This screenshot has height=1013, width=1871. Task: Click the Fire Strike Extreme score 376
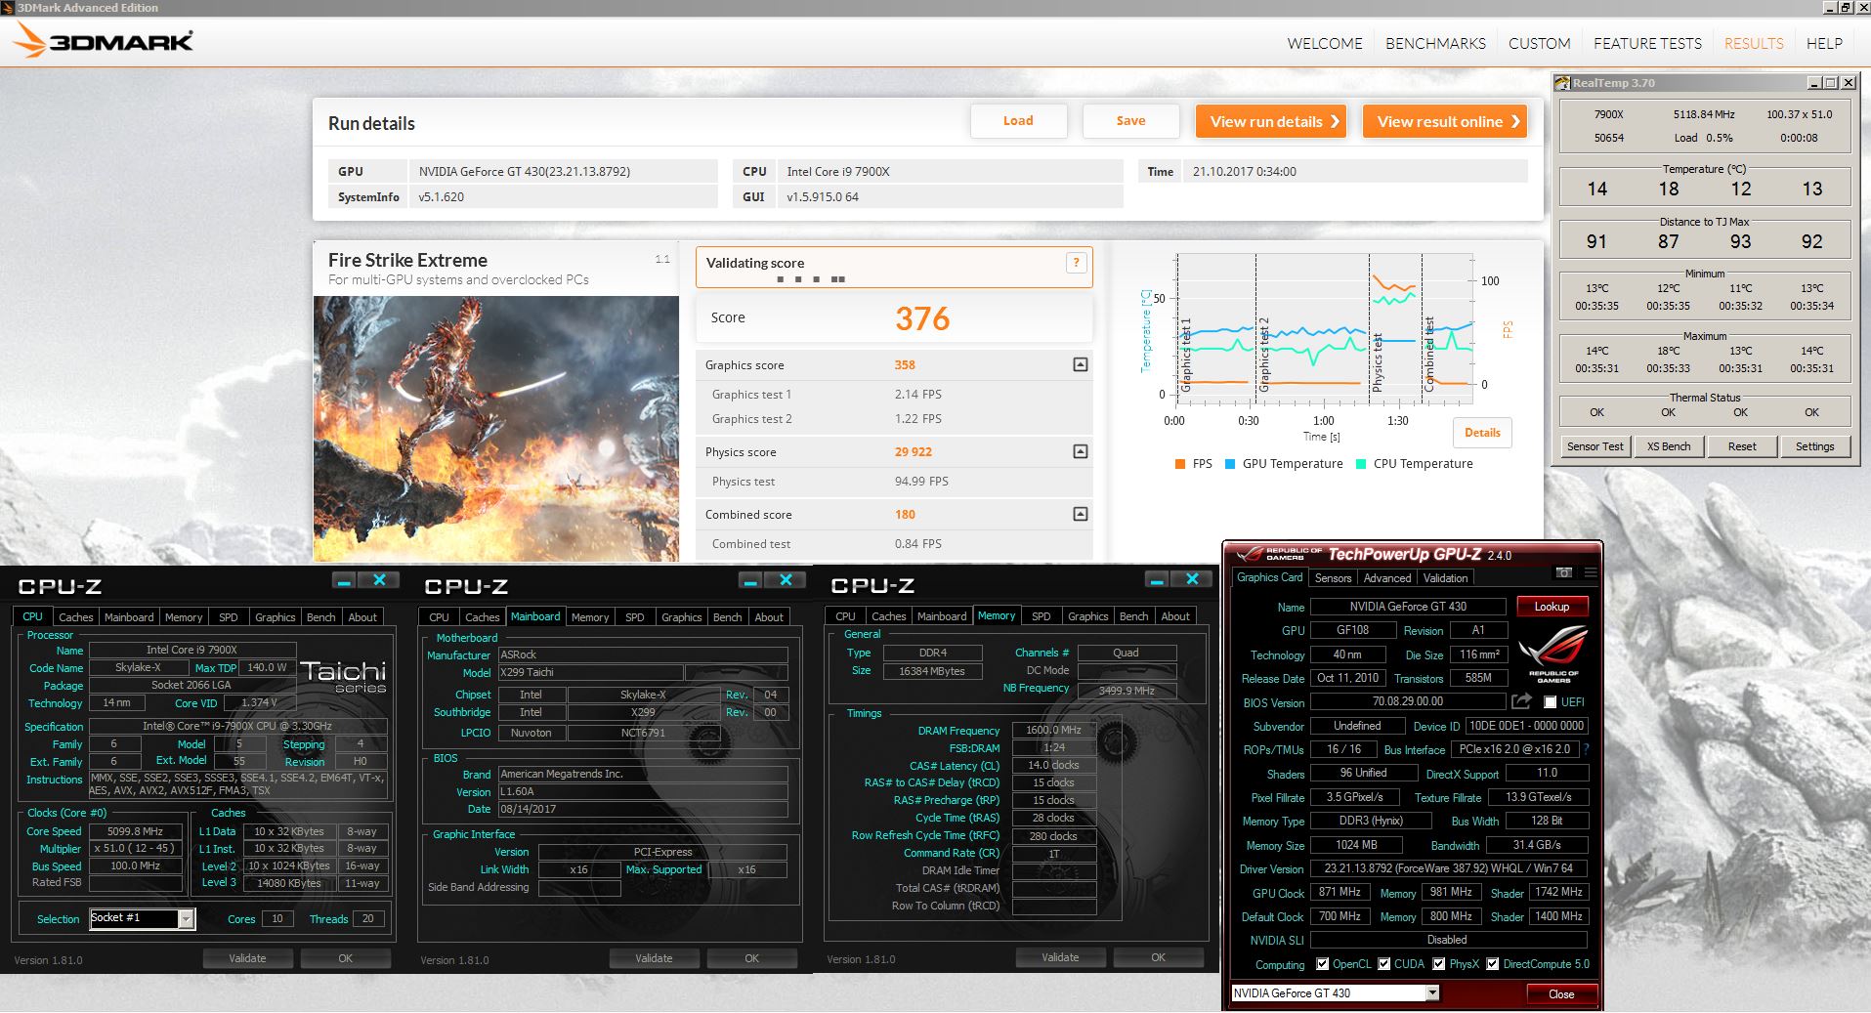coord(922,318)
